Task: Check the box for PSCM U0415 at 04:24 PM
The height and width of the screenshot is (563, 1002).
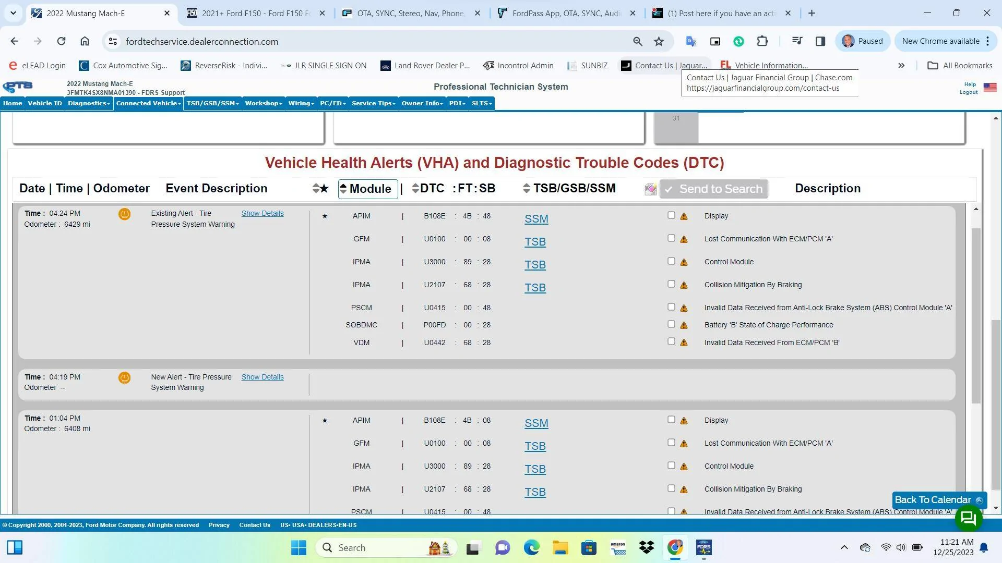Action: (671, 307)
